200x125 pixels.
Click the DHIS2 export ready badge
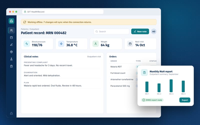coord(152,100)
